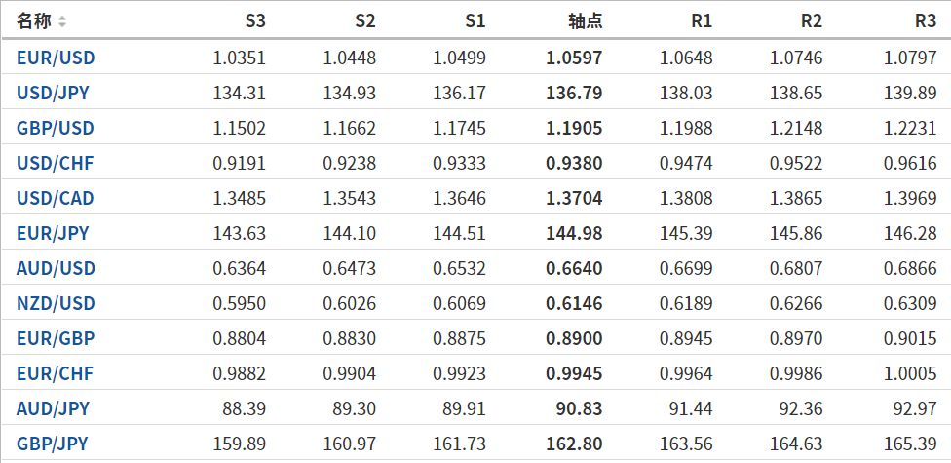Image resolution: width=951 pixels, height=463 pixels.
Task: Open the AUD/USD currency pair link
Action: pos(56,268)
